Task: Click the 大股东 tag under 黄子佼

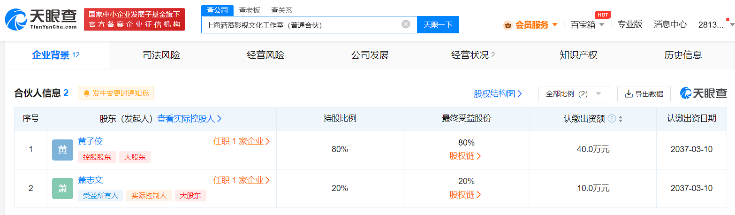Action: (135, 157)
